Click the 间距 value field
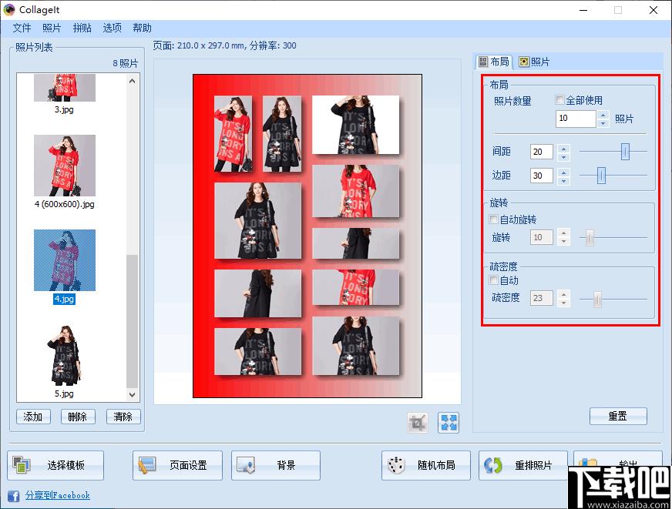672x509 pixels. [x=542, y=152]
